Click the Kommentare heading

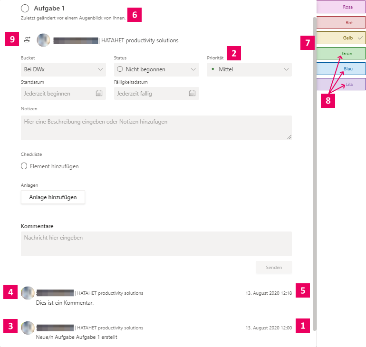pyautogui.click(x=37, y=226)
